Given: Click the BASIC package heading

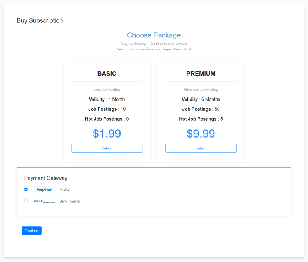Looking at the screenshot, I should 107,74.
